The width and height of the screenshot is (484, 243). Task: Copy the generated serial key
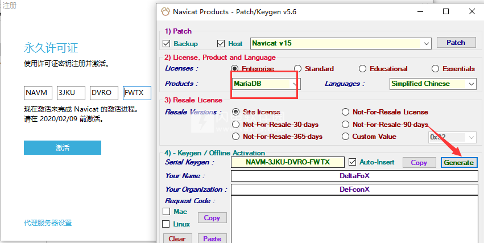[x=419, y=162]
